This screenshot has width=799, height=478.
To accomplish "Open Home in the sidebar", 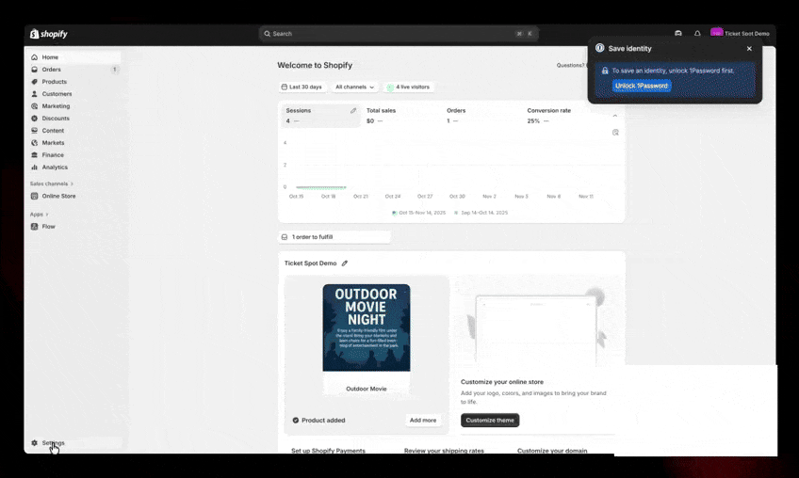I will pos(75,57).
